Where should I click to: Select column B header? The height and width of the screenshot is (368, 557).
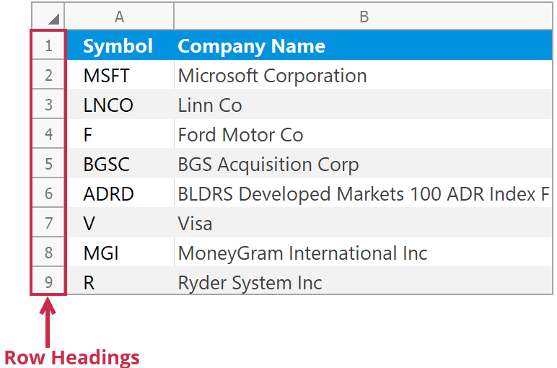[364, 17]
